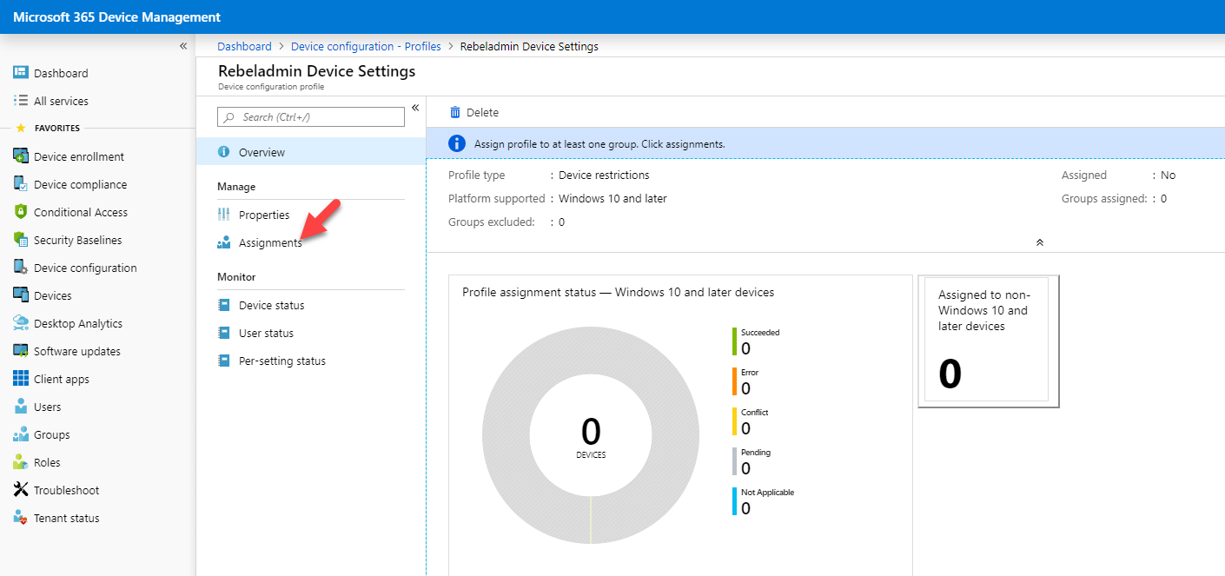1225x576 pixels.
Task: Click the Delete trash can icon
Action: [455, 112]
